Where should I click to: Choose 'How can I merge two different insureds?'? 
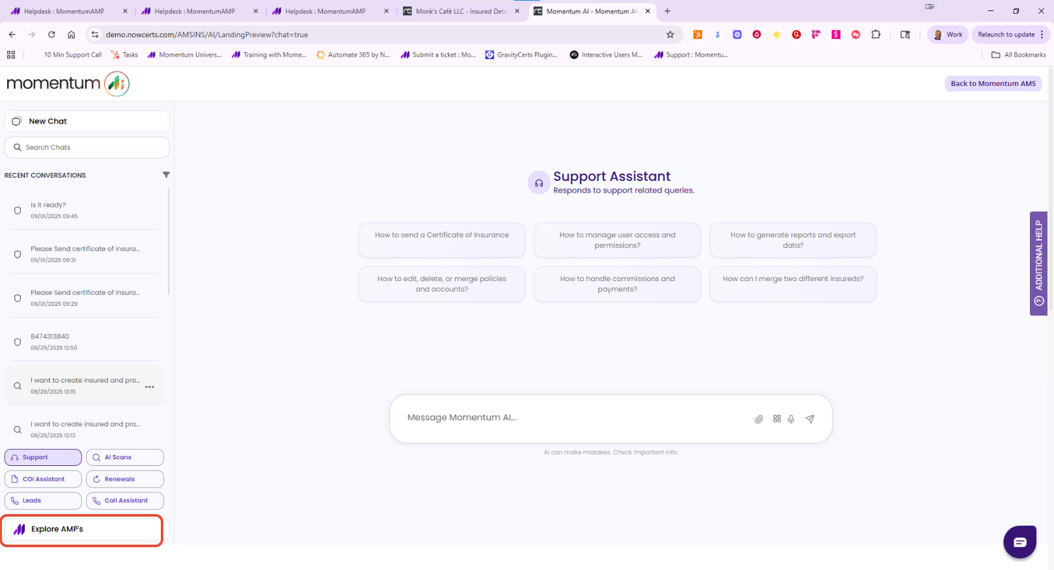793,284
